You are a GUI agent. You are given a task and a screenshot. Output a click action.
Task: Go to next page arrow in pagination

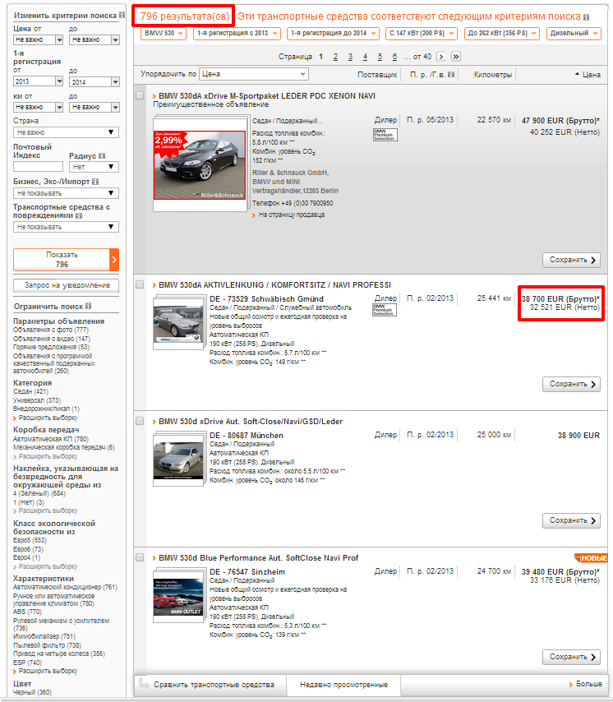[441, 57]
